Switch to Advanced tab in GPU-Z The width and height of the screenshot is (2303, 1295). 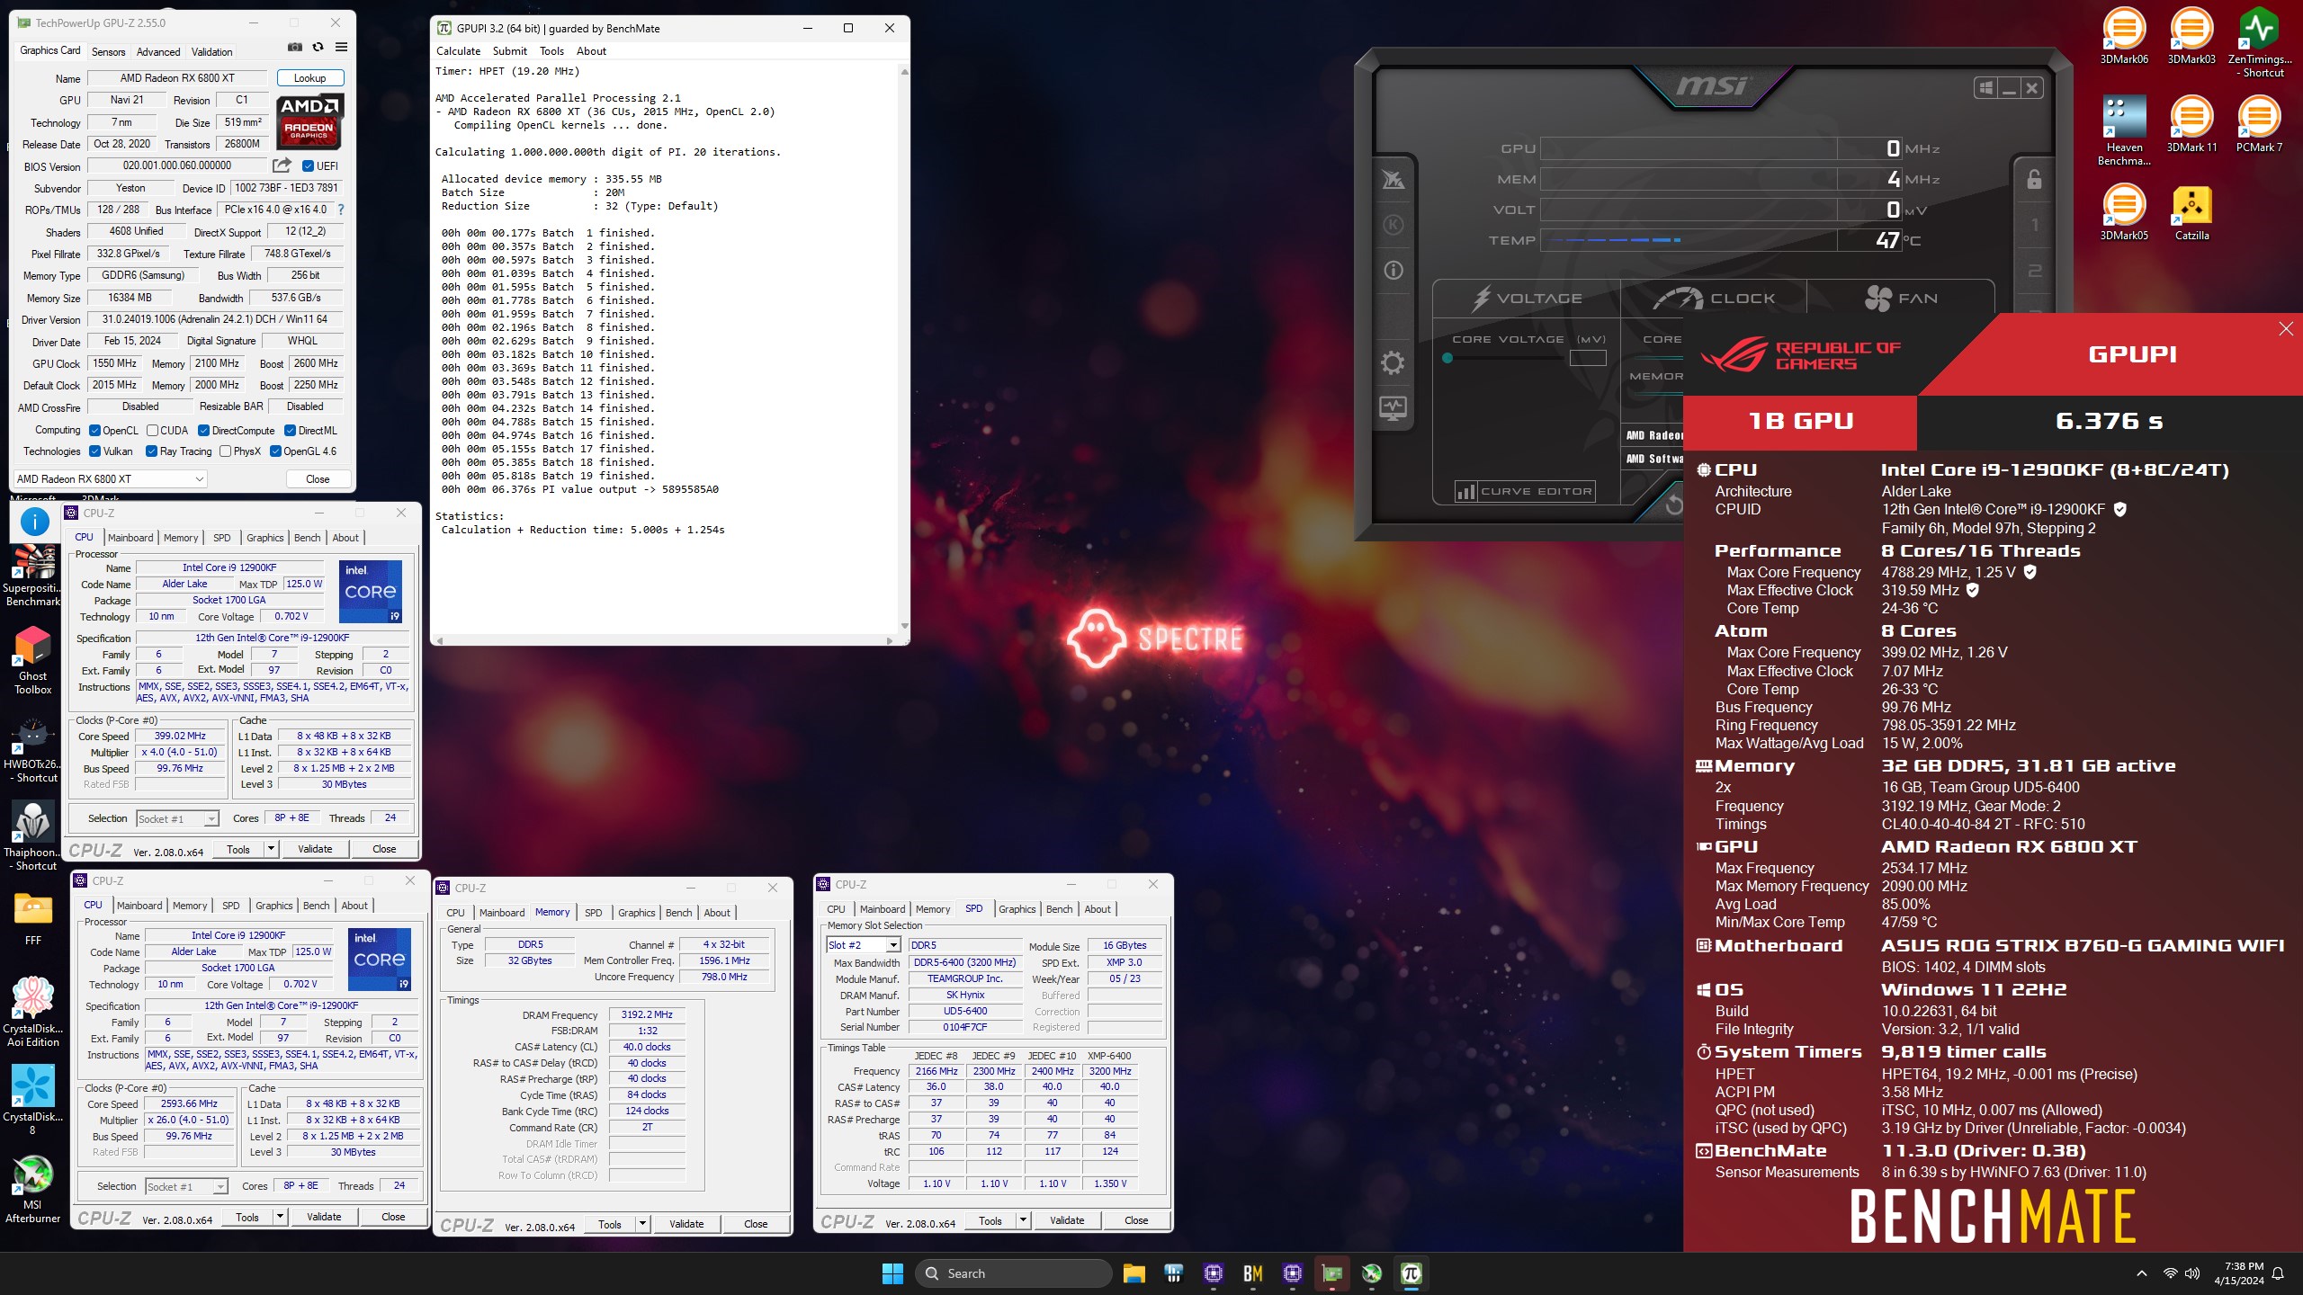click(158, 52)
